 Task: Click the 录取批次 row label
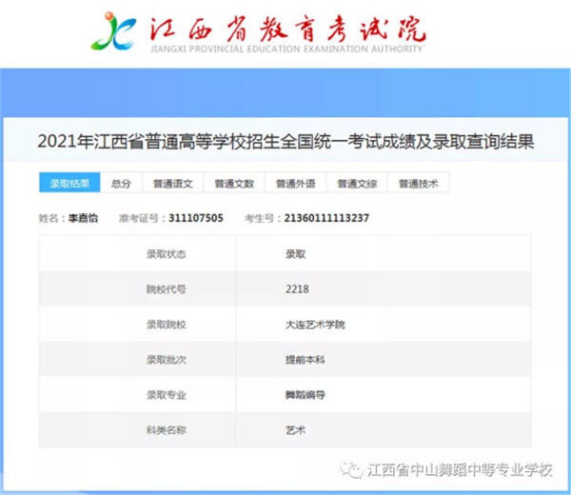[x=167, y=360]
